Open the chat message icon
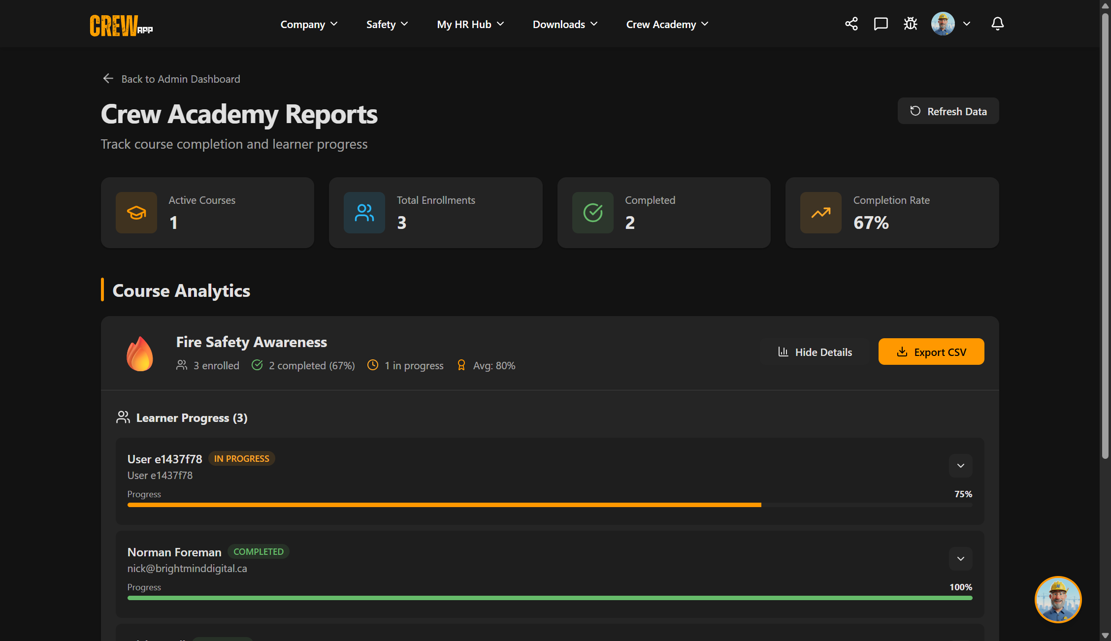 click(x=881, y=23)
